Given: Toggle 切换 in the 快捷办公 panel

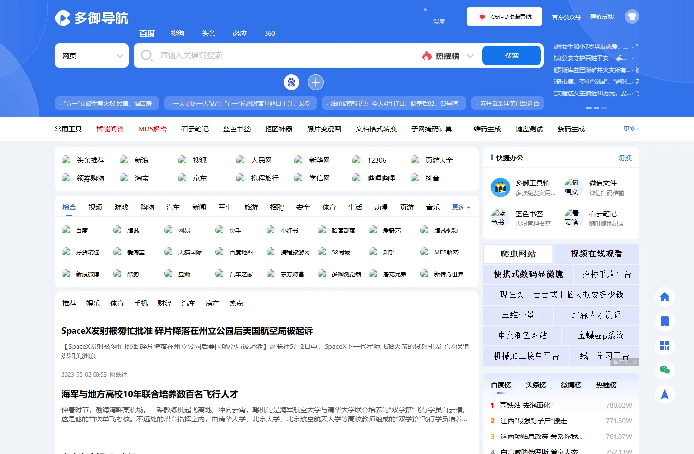Looking at the screenshot, I should coord(625,158).
